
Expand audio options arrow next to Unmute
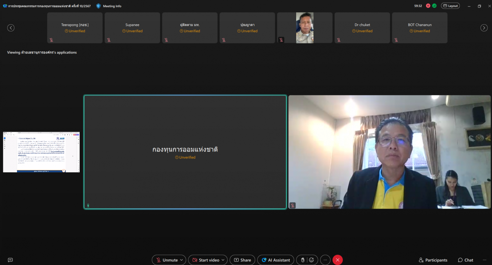(182, 260)
